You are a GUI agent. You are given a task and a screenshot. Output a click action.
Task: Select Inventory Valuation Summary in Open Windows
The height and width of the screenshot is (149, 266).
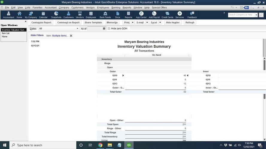pyautogui.click(x=13, y=30)
